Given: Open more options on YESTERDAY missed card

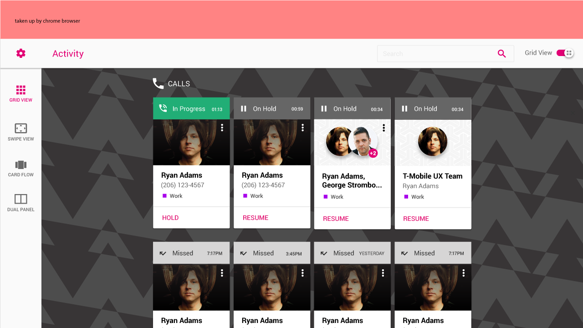Looking at the screenshot, I should point(383,272).
